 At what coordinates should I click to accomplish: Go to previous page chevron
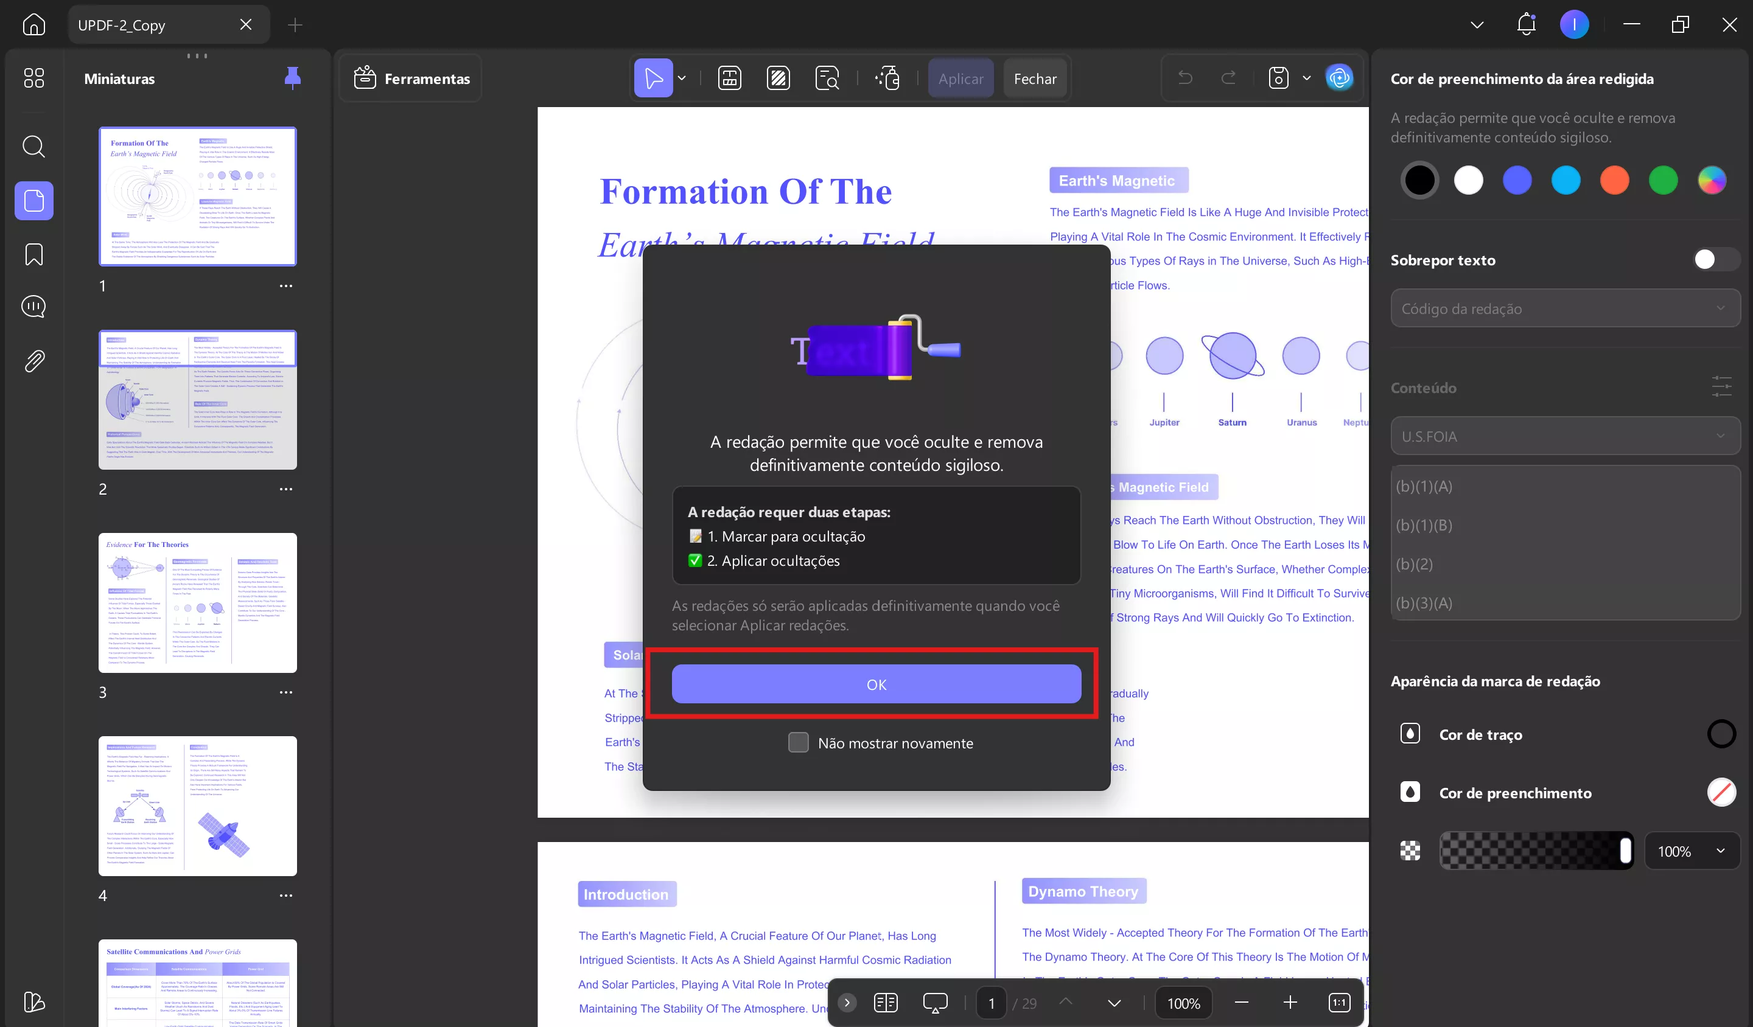pyautogui.click(x=1065, y=1001)
